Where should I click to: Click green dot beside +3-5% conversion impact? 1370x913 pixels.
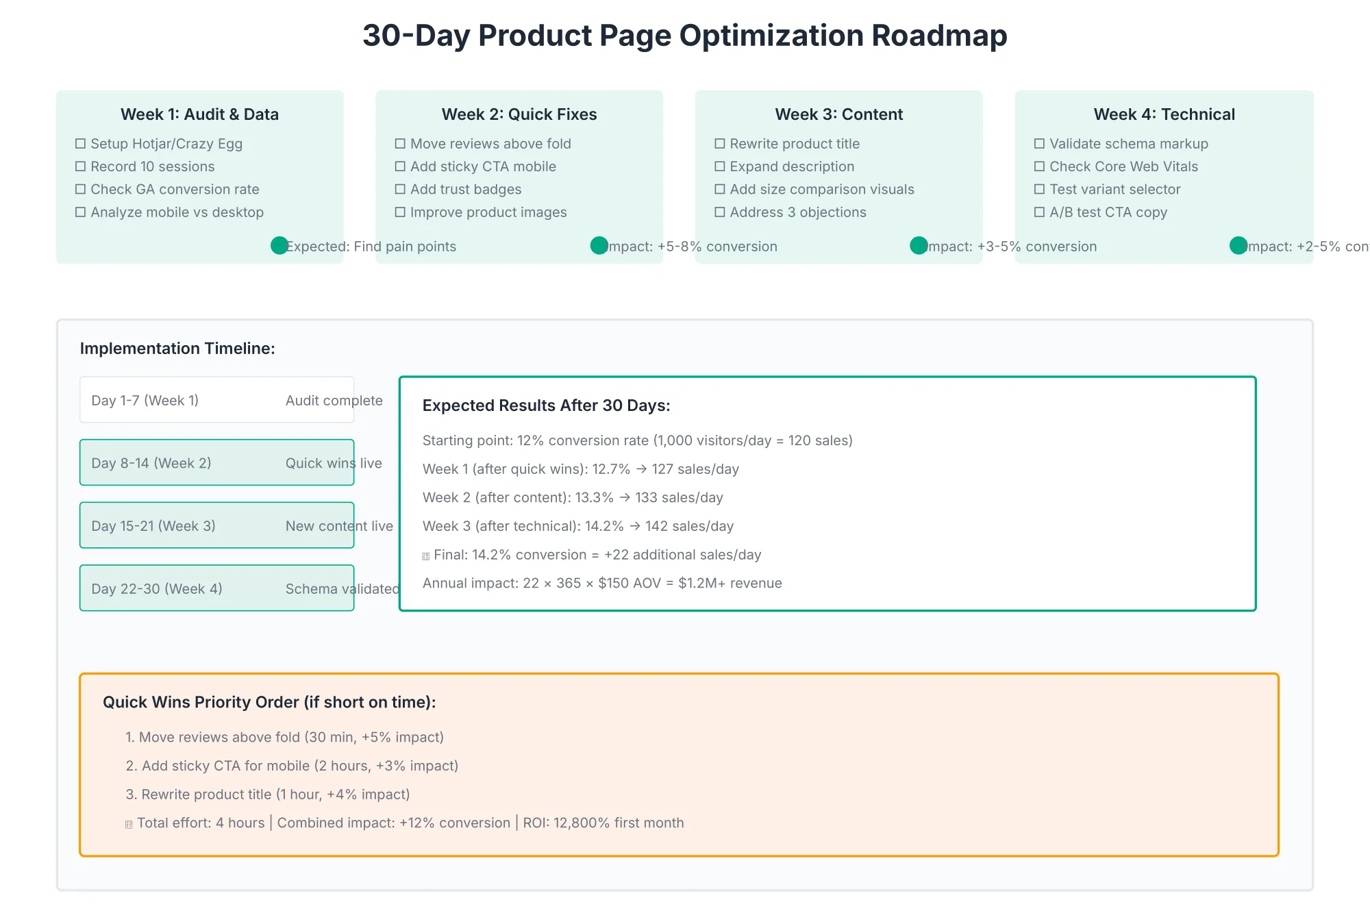919,245
